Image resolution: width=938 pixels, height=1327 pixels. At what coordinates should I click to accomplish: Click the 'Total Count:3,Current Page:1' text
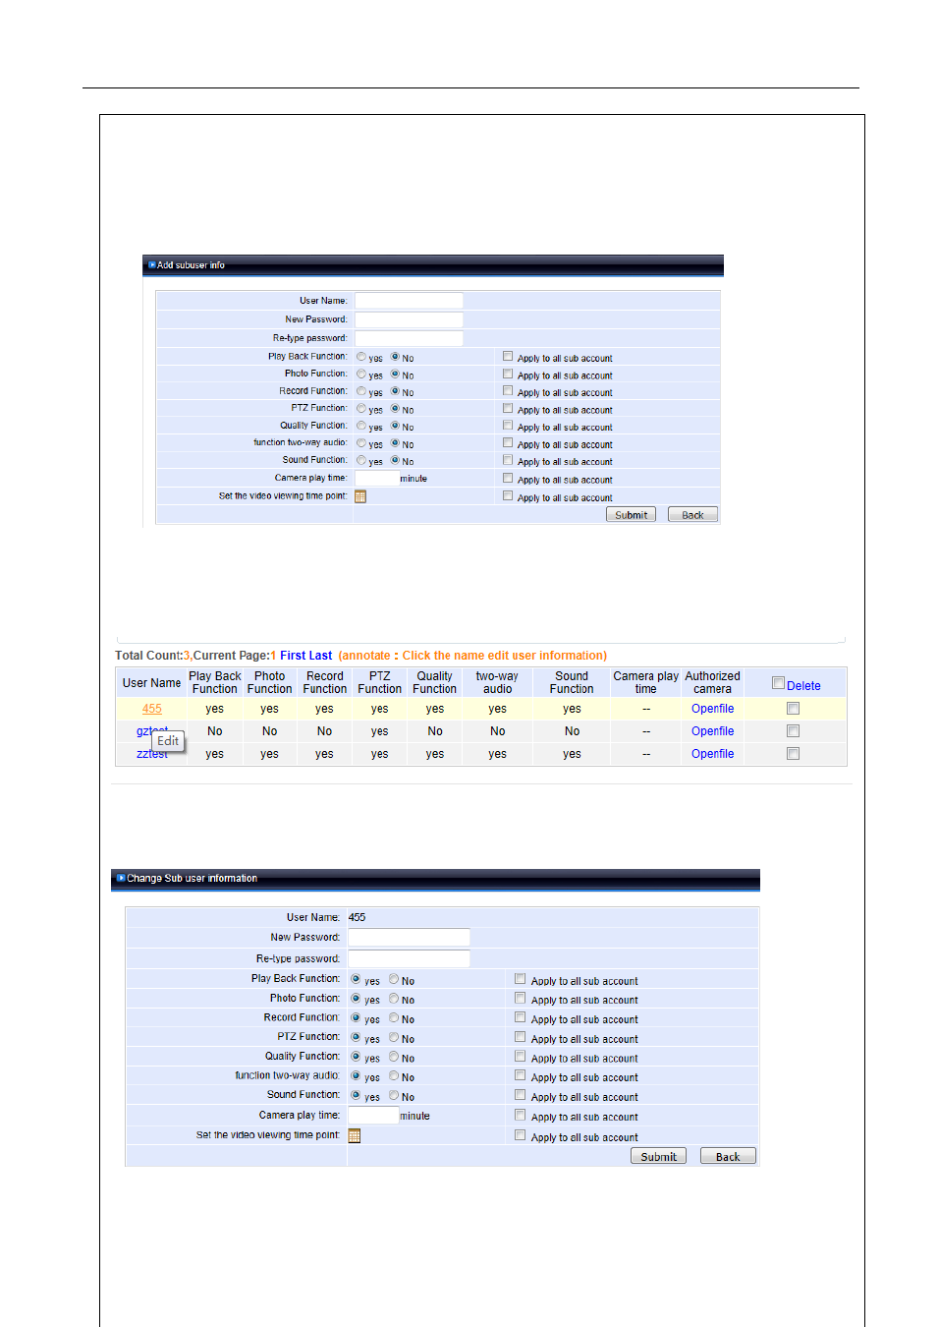tap(195, 656)
